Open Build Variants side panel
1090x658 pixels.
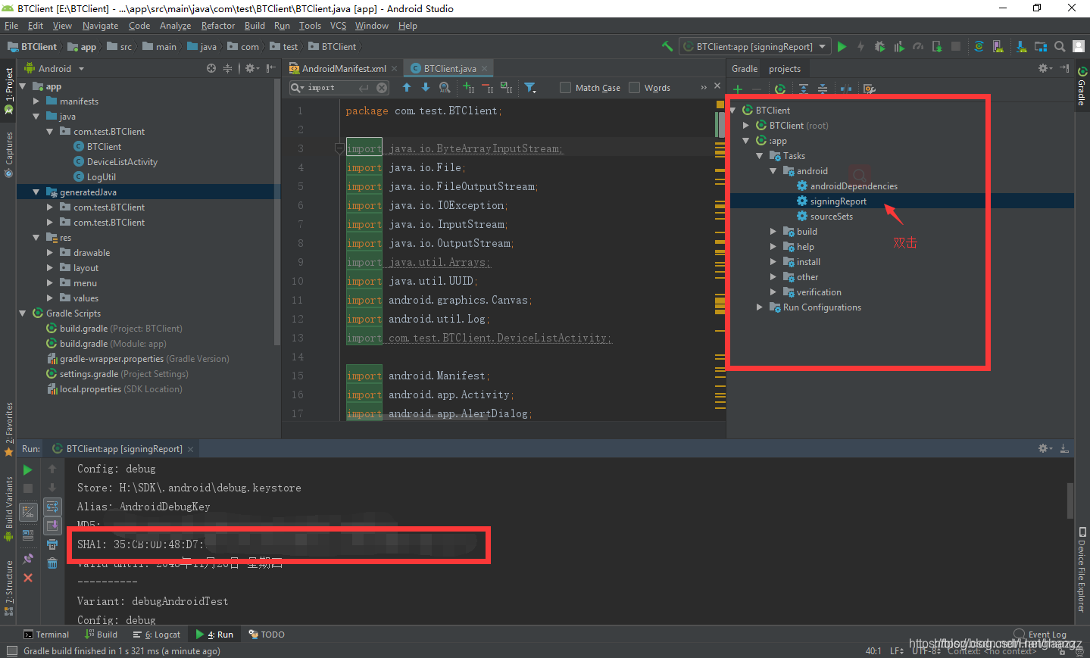click(9, 509)
